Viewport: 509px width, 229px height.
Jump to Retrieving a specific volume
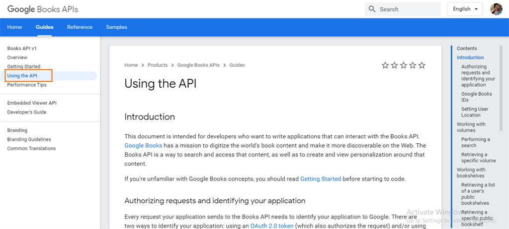(479, 158)
